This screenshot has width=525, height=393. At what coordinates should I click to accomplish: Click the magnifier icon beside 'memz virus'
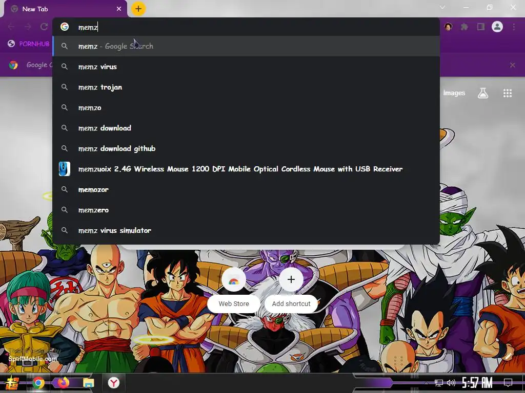point(65,67)
